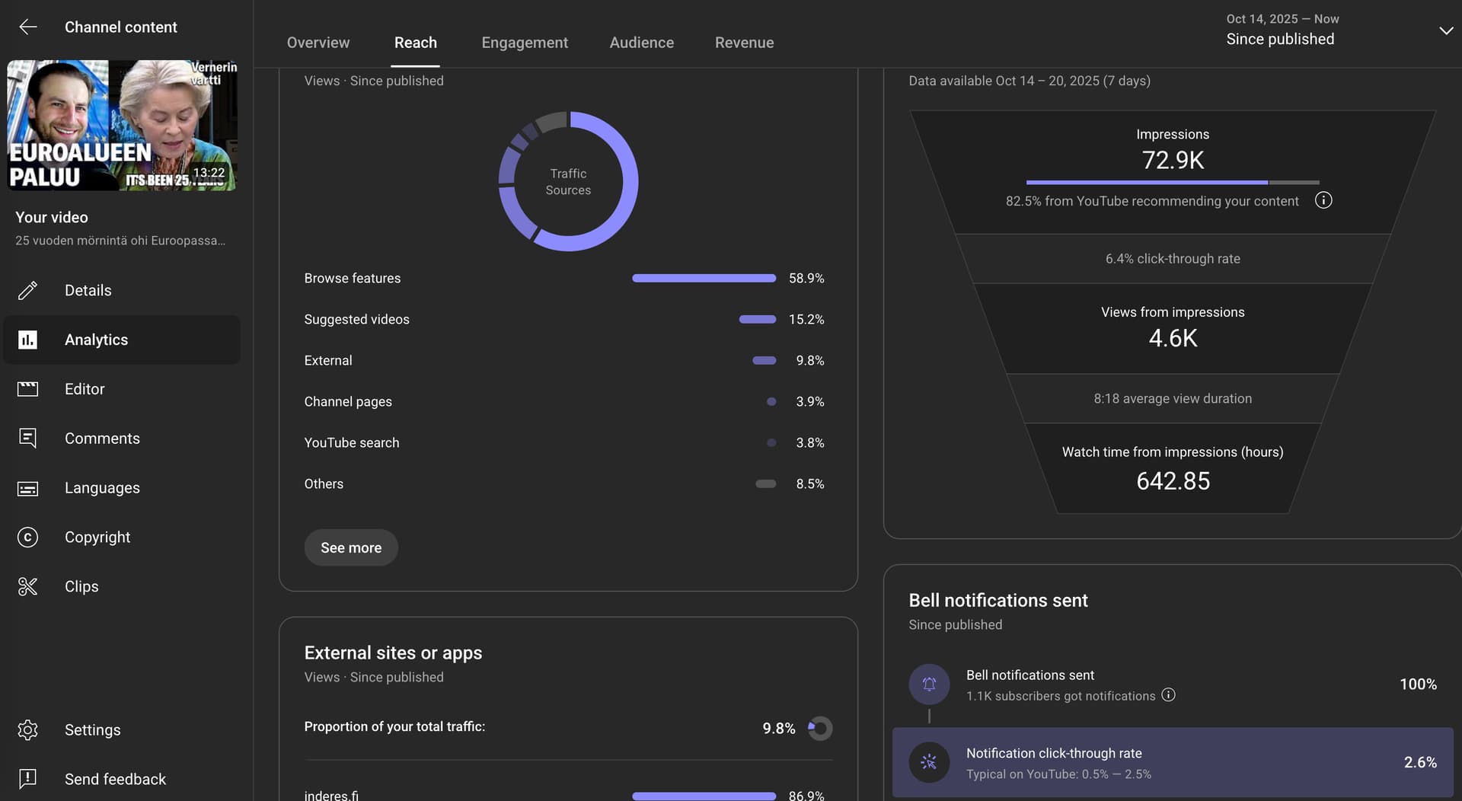
Task: Expand the date range dropdown chevron
Action: tap(1445, 30)
